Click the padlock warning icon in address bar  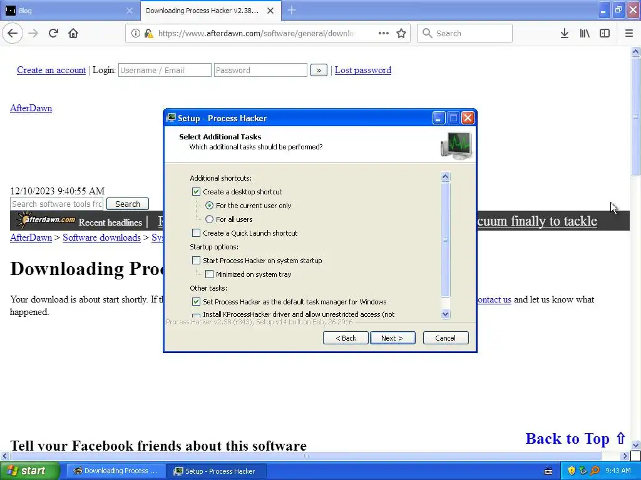(x=149, y=33)
